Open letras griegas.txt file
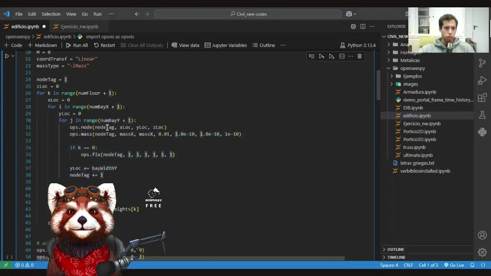The height and width of the screenshot is (276, 491). click(x=417, y=163)
